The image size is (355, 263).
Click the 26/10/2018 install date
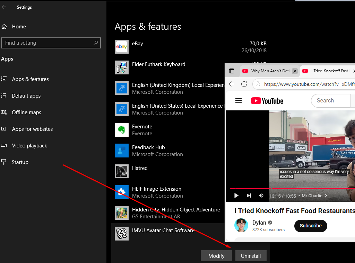(254, 51)
